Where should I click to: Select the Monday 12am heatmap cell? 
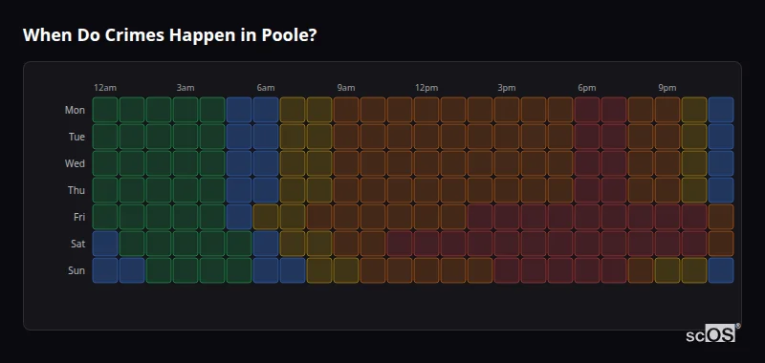tap(105, 110)
